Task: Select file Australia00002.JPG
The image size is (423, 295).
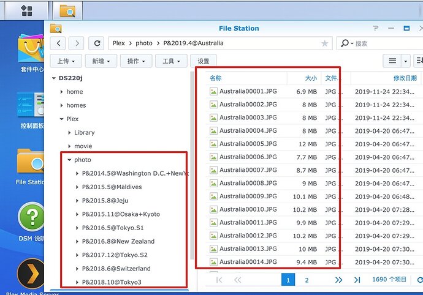Action: (x=248, y=105)
